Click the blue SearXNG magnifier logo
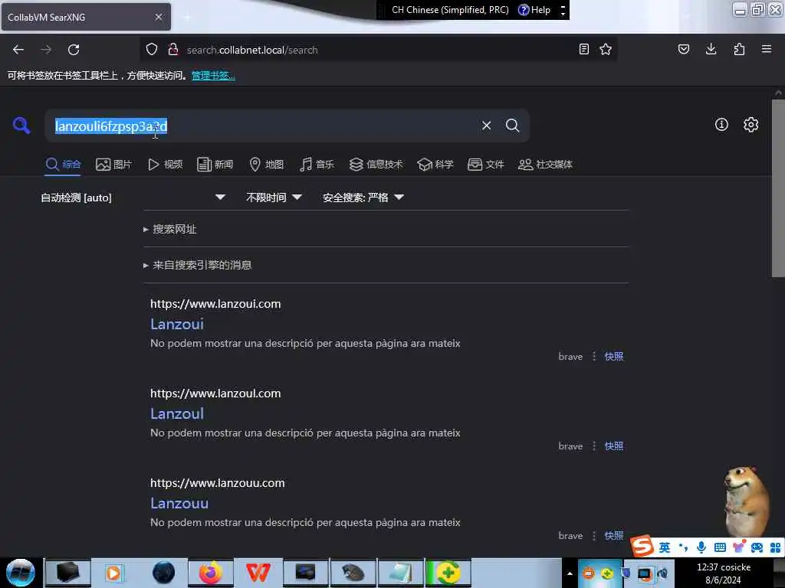The image size is (785, 588). coord(21,125)
